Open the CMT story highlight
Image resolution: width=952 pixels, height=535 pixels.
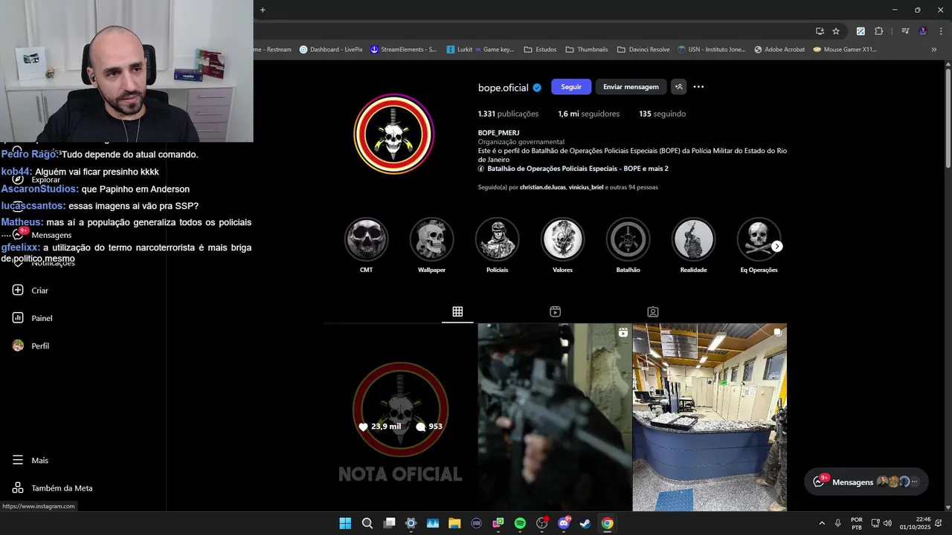coord(366,239)
